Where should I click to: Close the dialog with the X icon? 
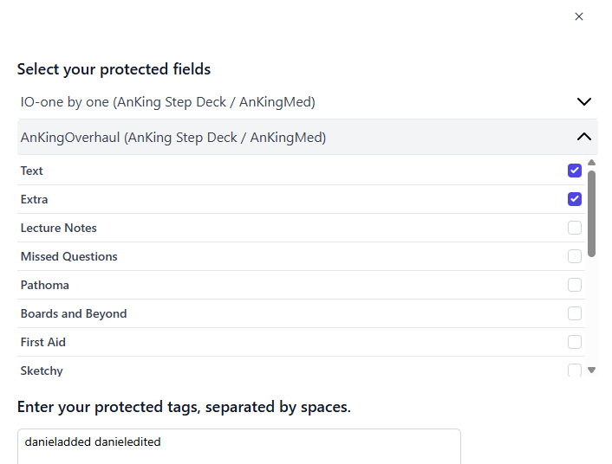point(579,16)
